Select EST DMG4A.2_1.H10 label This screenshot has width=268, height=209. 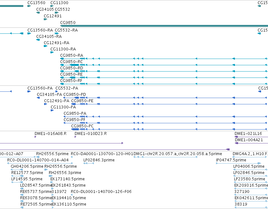click(250, 154)
